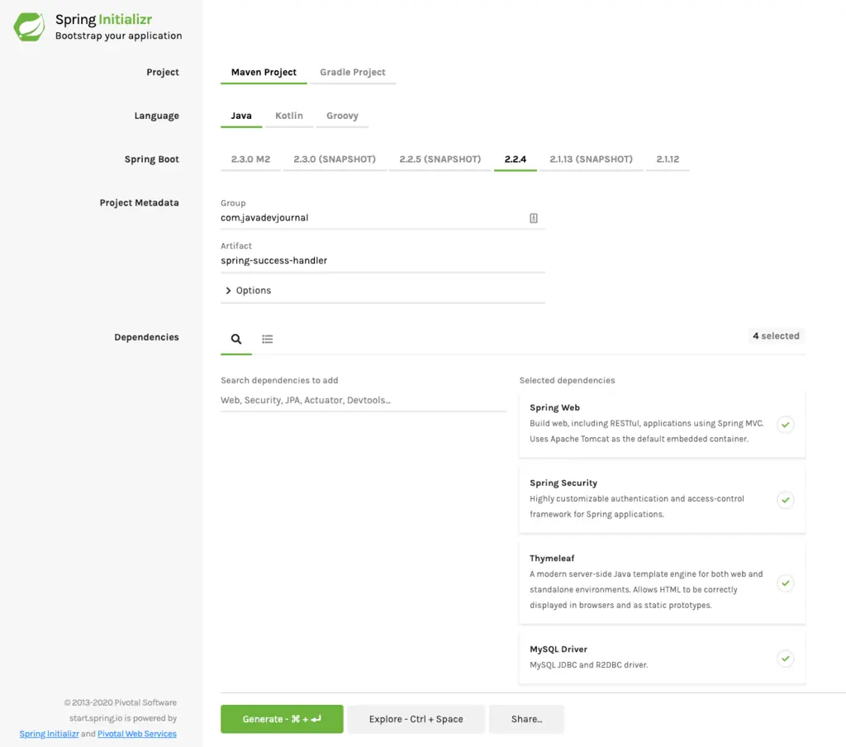Switch to dependency list view icon
The height and width of the screenshot is (747, 846).
pyautogui.click(x=267, y=339)
